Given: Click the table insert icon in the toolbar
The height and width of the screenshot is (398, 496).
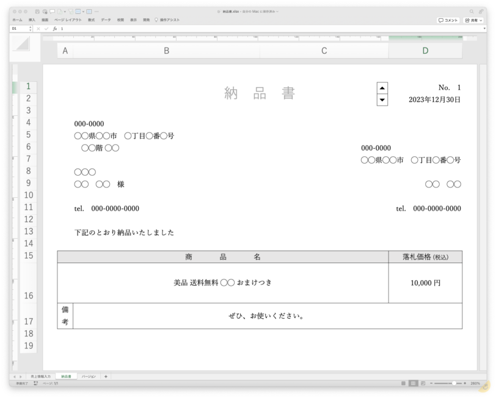Looking at the screenshot, I should [x=89, y=11].
